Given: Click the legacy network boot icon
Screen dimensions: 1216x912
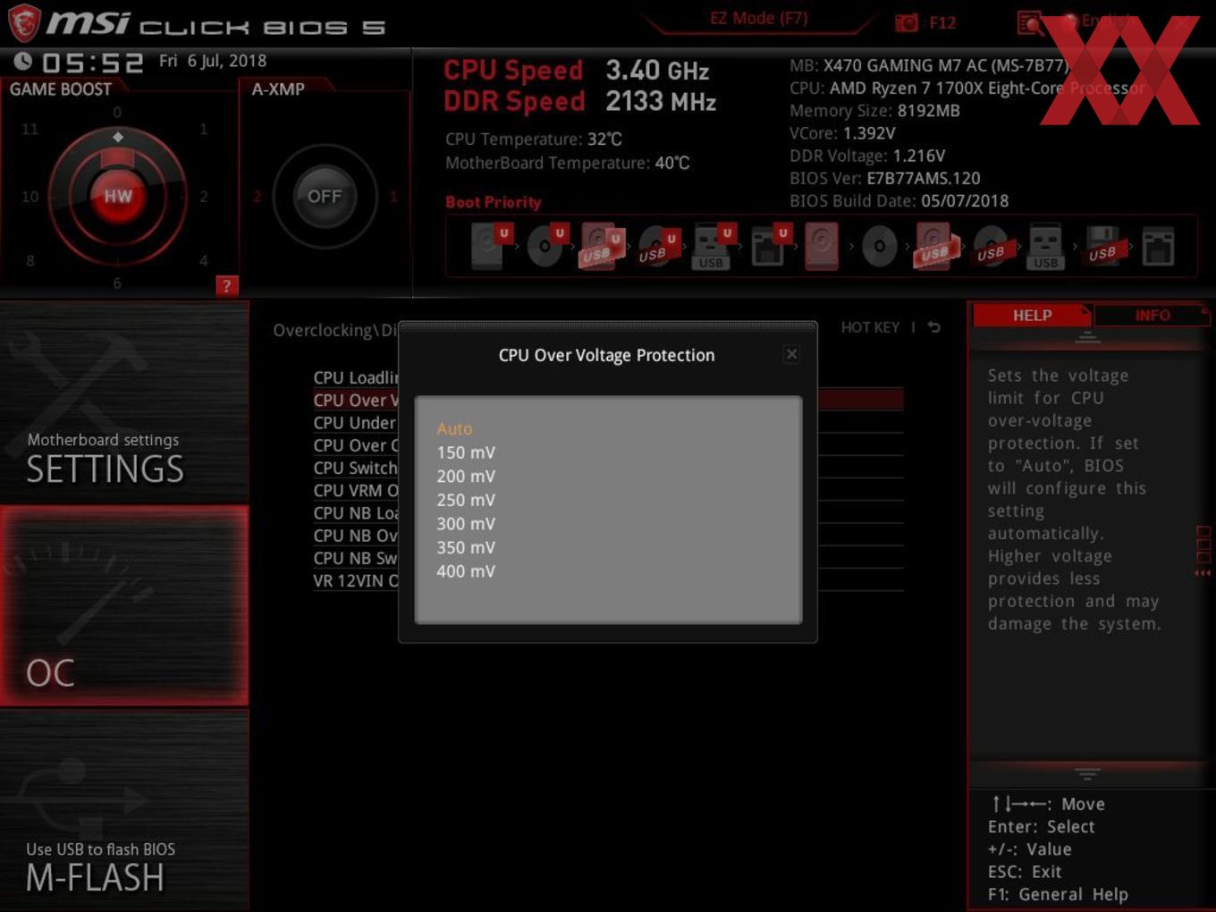Looking at the screenshot, I should coord(1158,246).
